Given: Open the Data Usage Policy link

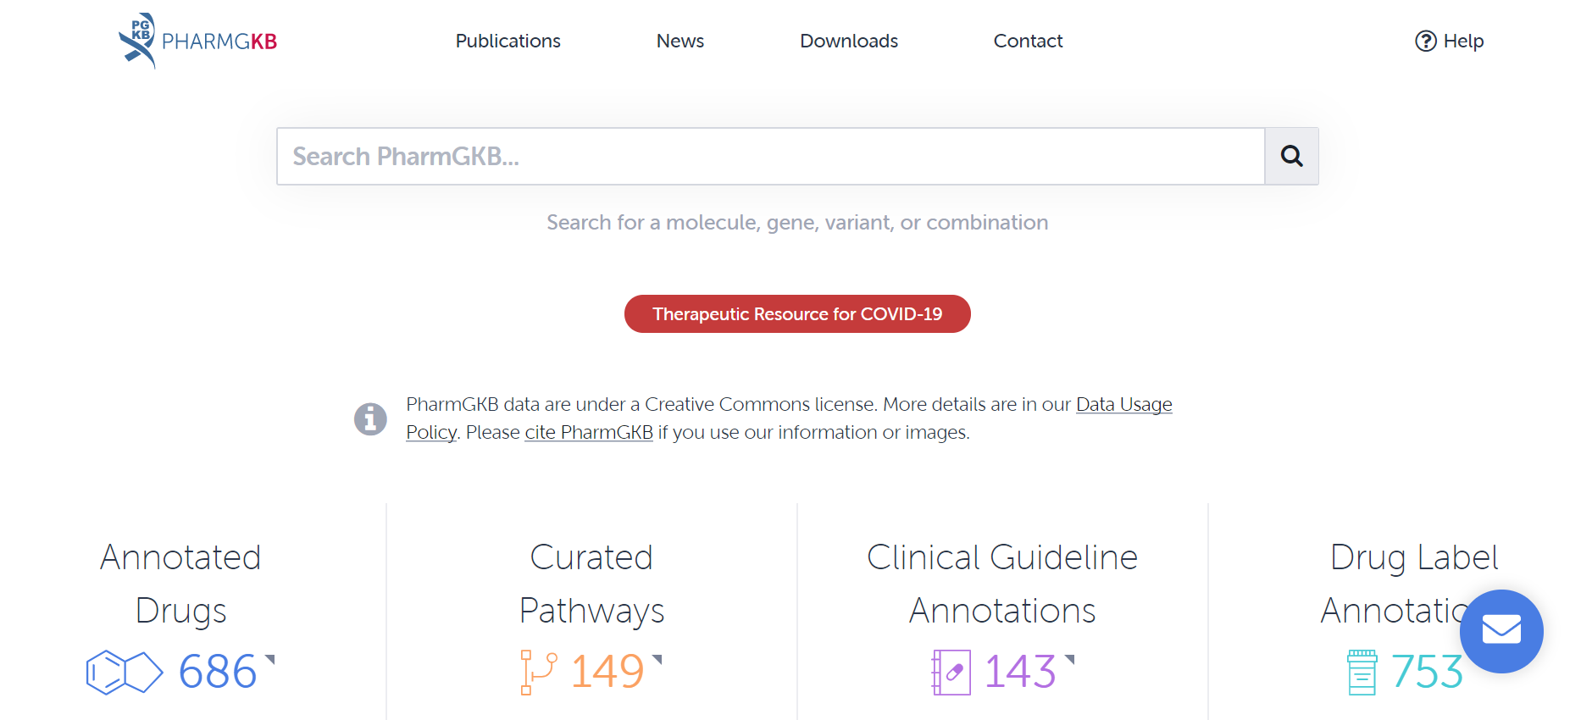Looking at the screenshot, I should pyautogui.click(x=1123, y=404).
